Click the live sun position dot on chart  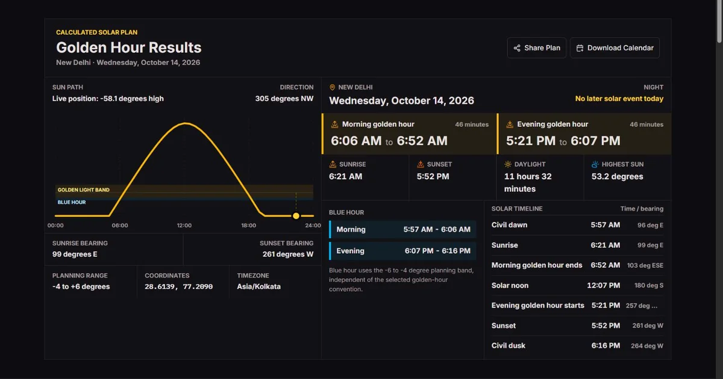[296, 215]
